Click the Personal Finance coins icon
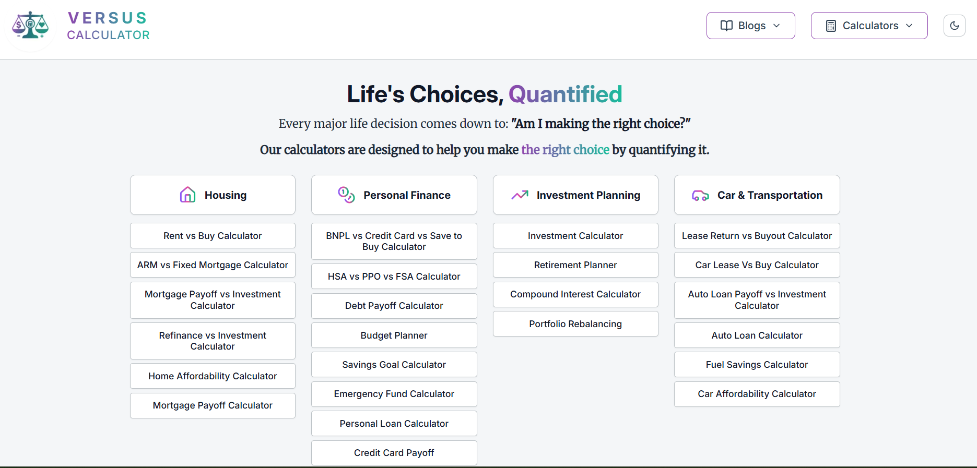 (x=346, y=195)
